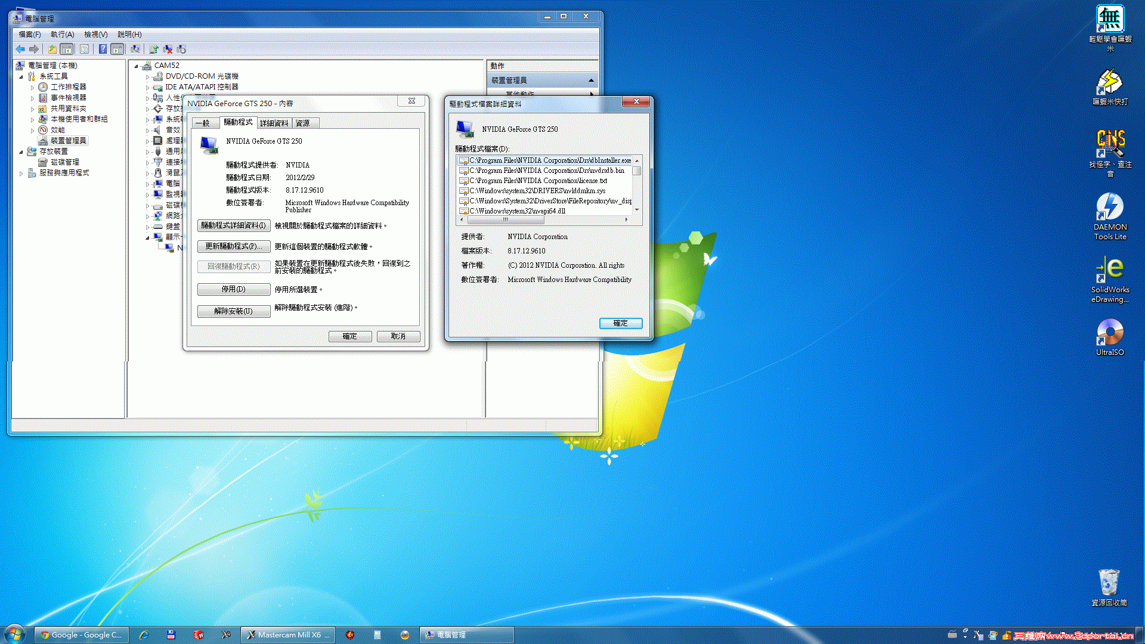
Task: Click the Up one level folder icon
Action: coord(52,49)
